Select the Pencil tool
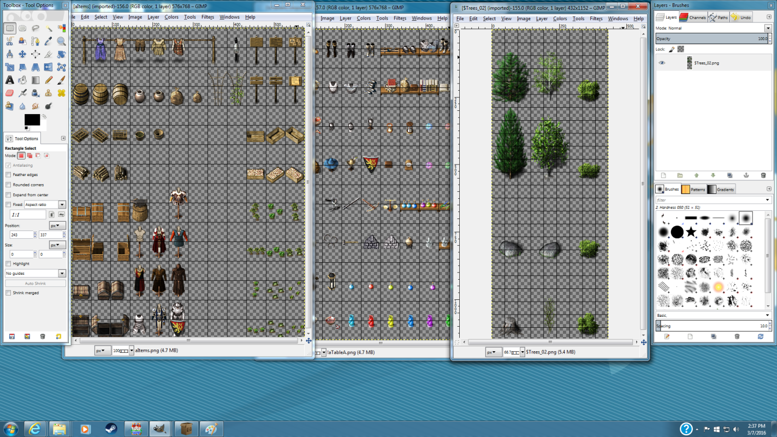The width and height of the screenshot is (777, 437). pos(49,80)
